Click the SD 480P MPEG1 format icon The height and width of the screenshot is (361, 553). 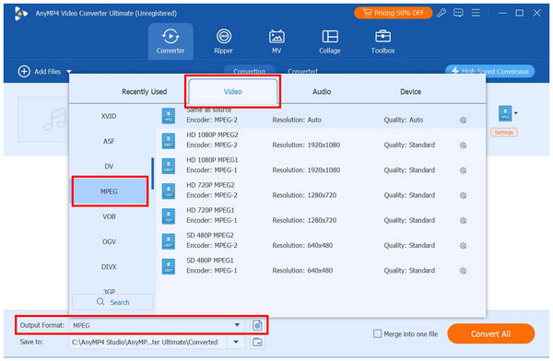[169, 266]
